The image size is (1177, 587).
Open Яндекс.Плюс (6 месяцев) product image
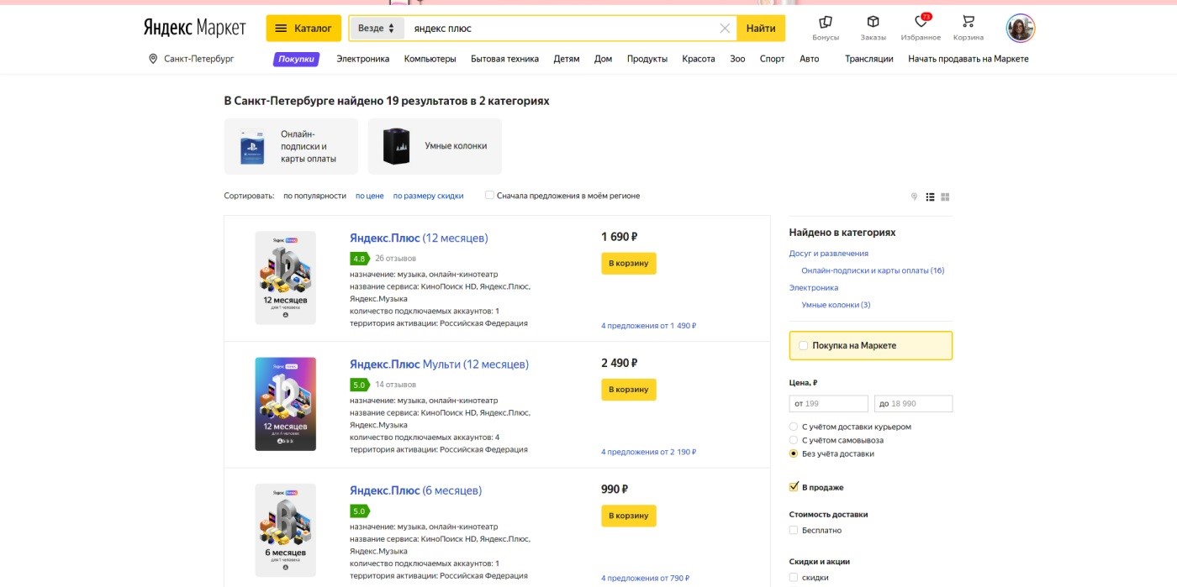286,530
